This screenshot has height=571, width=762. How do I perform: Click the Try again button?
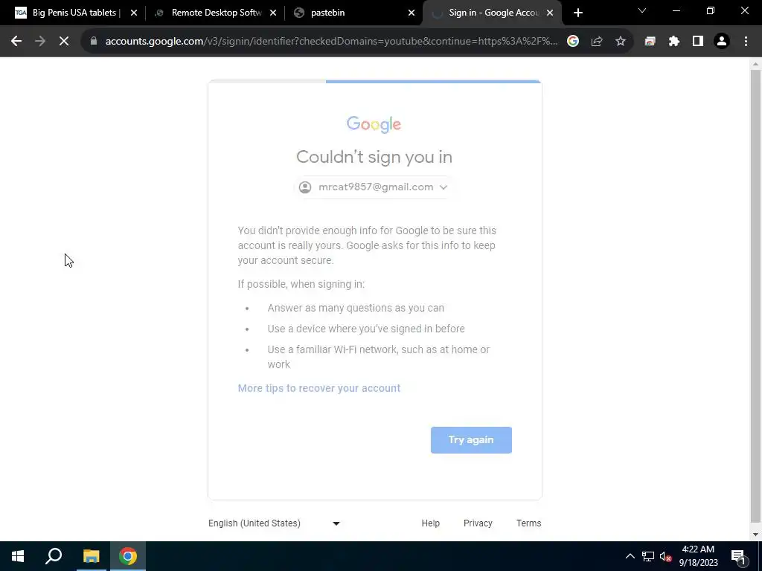(471, 440)
